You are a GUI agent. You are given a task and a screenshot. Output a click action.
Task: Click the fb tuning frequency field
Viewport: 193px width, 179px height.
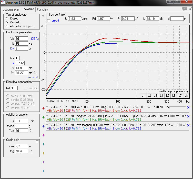click(x=22, y=44)
